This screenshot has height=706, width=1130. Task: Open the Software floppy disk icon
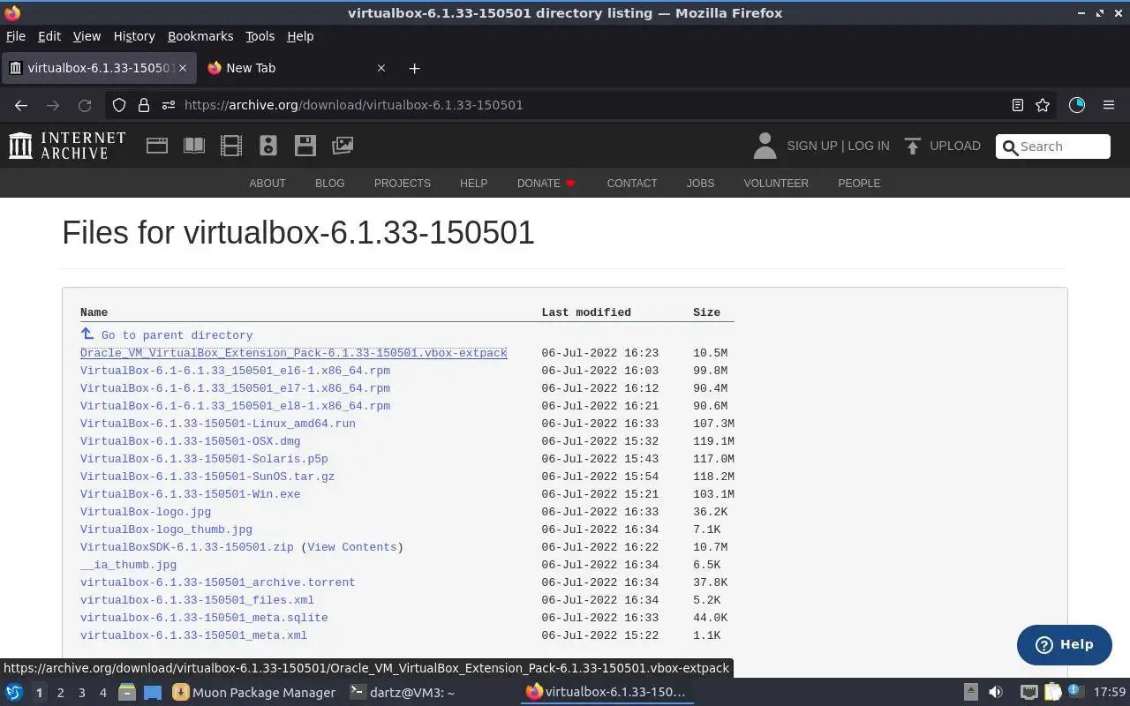[305, 146]
